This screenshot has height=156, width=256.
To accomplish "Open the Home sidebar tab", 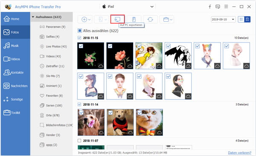I will point(15,19).
